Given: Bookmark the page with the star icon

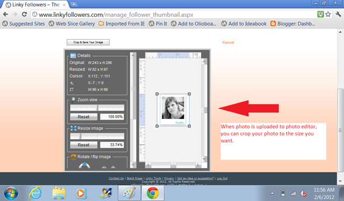Looking at the screenshot, I should click(328, 14).
